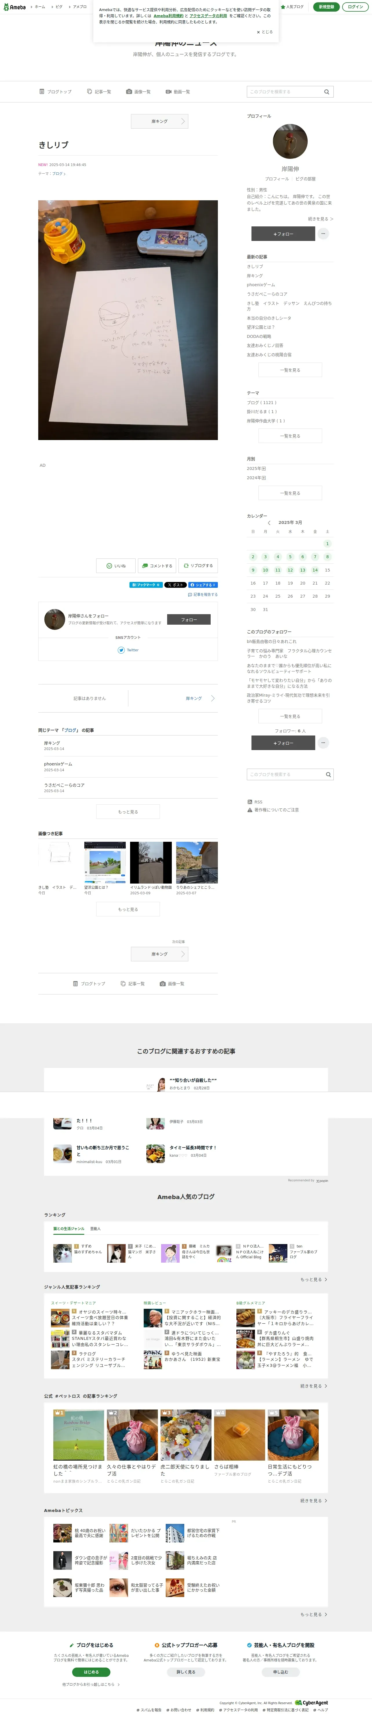The height and width of the screenshot is (1714, 372).
Task: Open the 記事一覧 tab in the top navigation
Action: [99, 92]
